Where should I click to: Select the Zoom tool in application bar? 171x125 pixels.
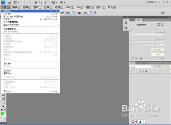click(x=41, y=2)
